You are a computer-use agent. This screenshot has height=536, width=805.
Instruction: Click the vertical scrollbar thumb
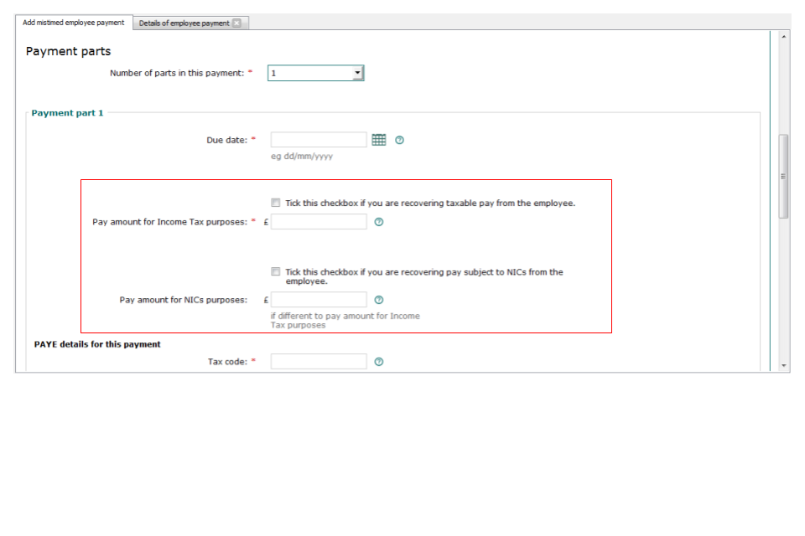[x=783, y=177]
